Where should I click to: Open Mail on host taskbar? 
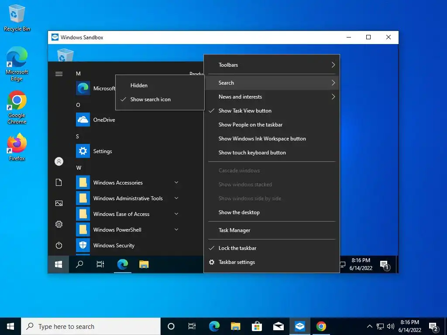[278, 326]
